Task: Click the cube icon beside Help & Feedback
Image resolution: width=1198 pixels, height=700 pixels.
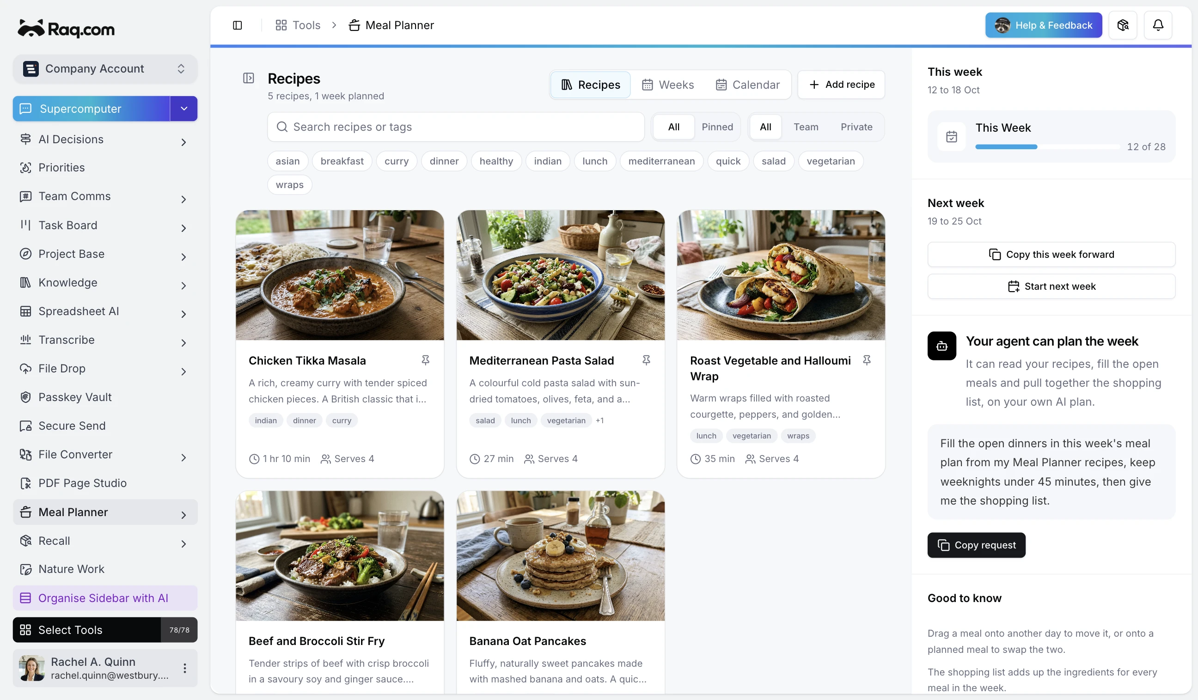Action: click(x=1122, y=25)
